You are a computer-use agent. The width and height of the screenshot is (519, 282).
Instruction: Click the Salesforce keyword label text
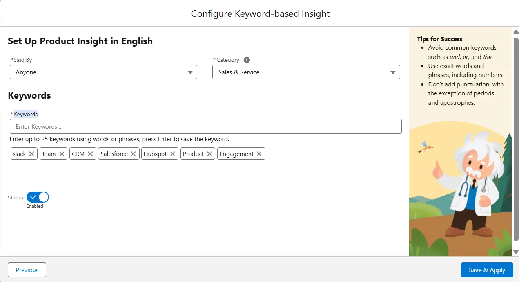114,154
